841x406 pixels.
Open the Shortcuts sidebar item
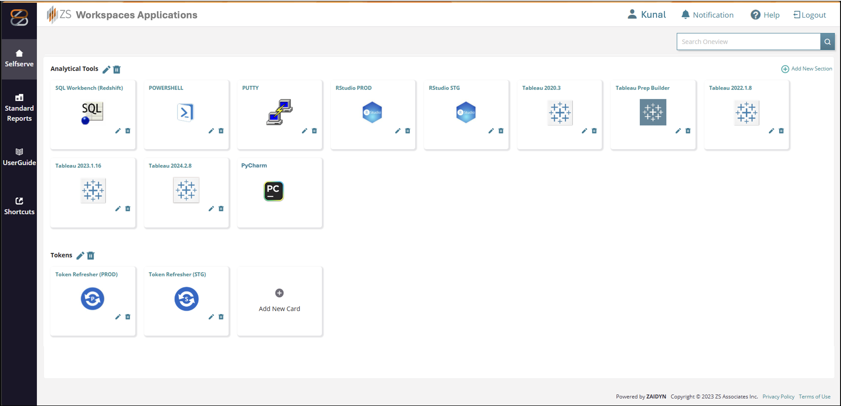tap(19, 206)
